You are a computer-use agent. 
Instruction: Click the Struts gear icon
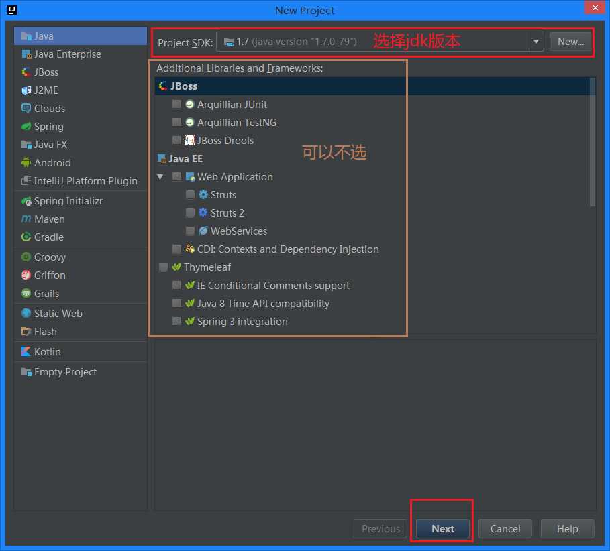[203, 194]
